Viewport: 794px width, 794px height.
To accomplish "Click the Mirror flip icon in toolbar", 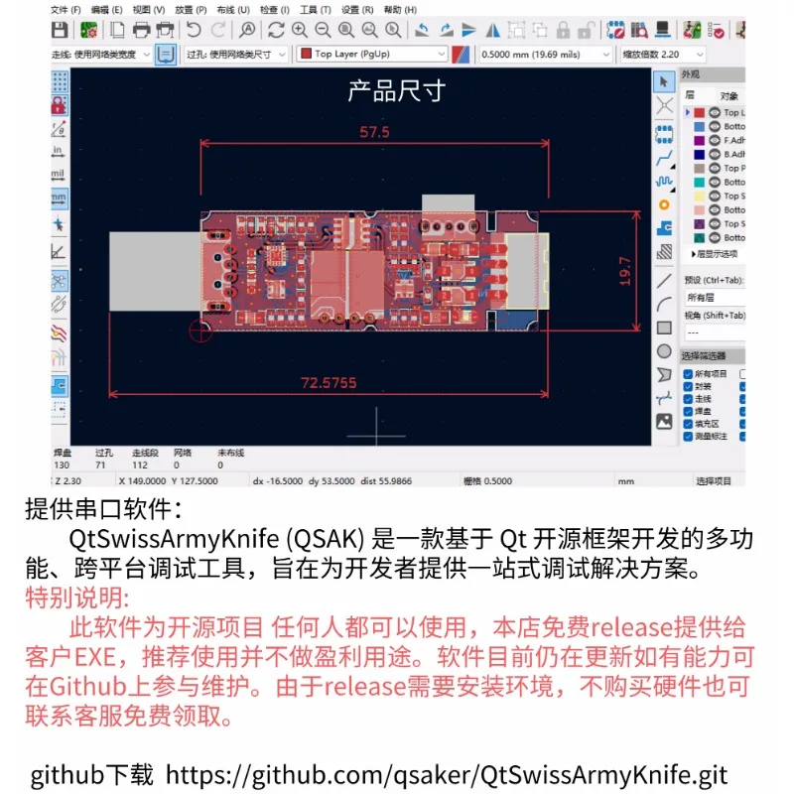I will (x=492, y=30).
